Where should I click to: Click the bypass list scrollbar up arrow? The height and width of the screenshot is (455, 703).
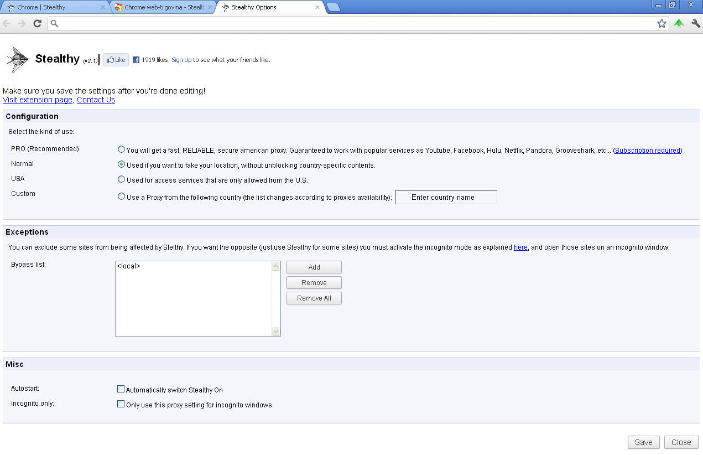276,266
